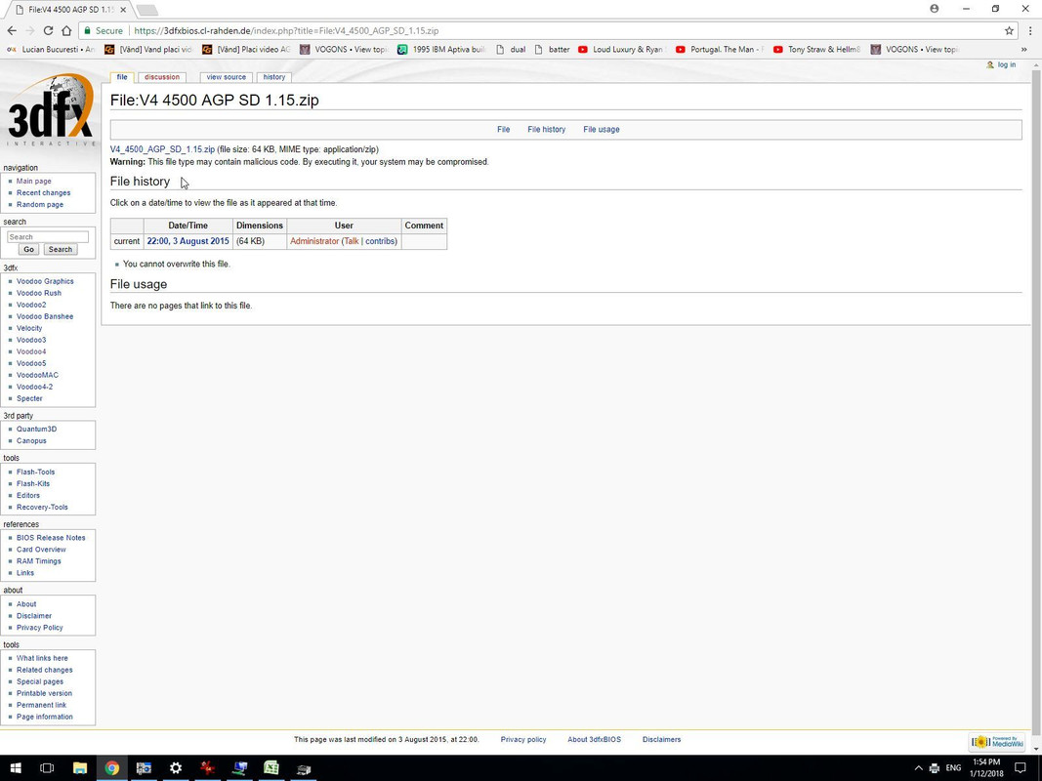The image size is (1042, 781).
Task: Click the 3dfx Interactive logo
Action: (x=50, y=110)
